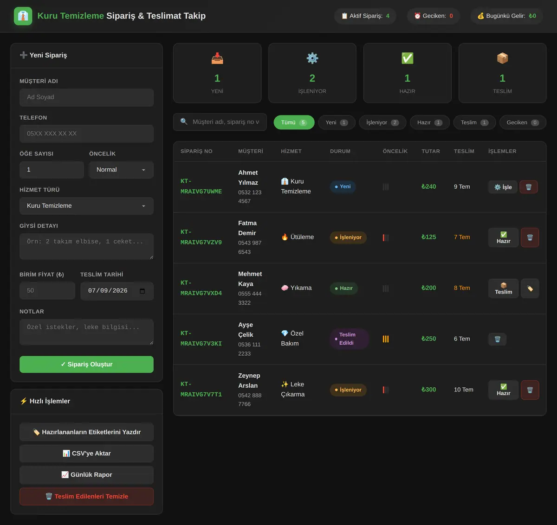Filter orders by the Yeni tab
This screenshot has width=557, height=525.
point(337,122)
